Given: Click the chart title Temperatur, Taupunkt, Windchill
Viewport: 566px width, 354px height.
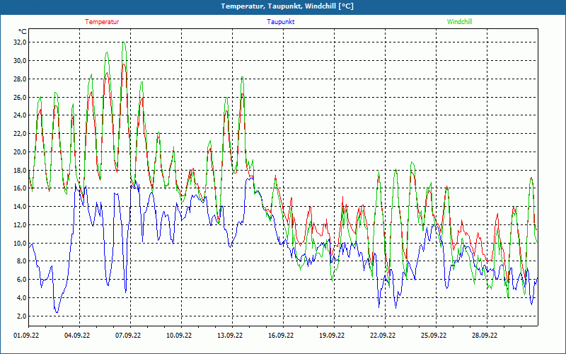Looking at the screenshot, I should tap(287, 6).
